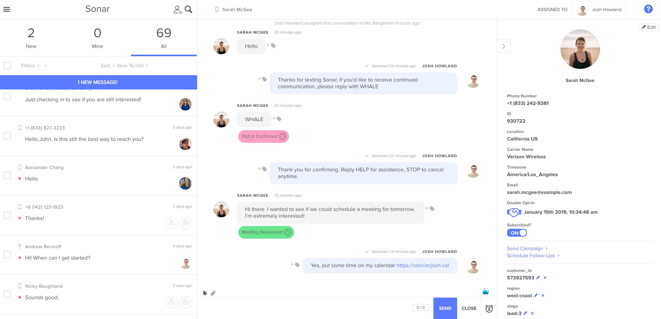Image resolution: width=661 pixels, height=319 pixels.
Task: Open the conversation search magnifier
Action: point(189,9)
